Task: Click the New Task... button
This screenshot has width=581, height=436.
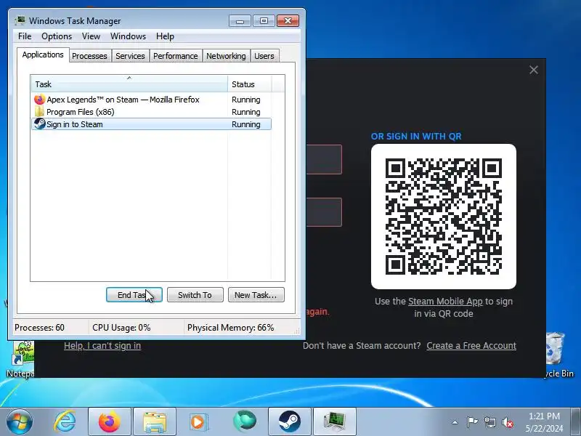Action: click(x=256, y=295)
